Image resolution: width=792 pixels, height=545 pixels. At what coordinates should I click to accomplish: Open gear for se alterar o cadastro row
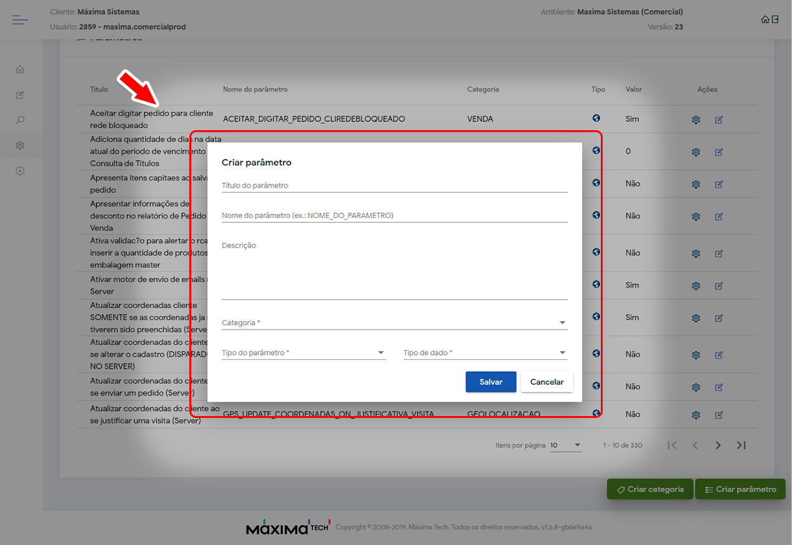click(x=696, y=355)
